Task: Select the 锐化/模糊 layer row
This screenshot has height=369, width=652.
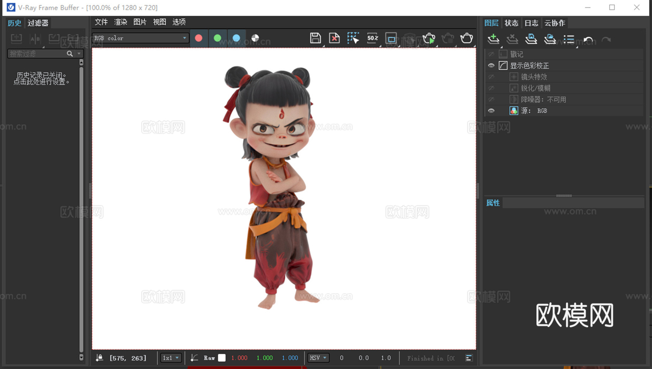Action: click(x=564, y=88)
